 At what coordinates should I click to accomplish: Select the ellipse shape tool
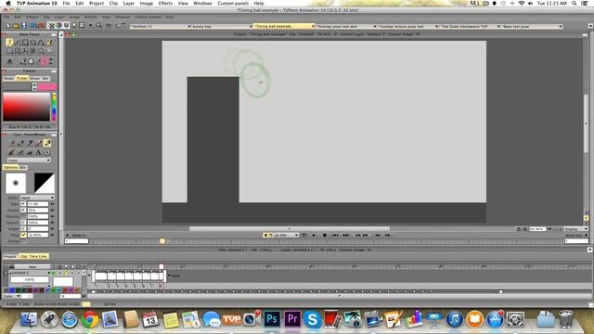[33, 43]
